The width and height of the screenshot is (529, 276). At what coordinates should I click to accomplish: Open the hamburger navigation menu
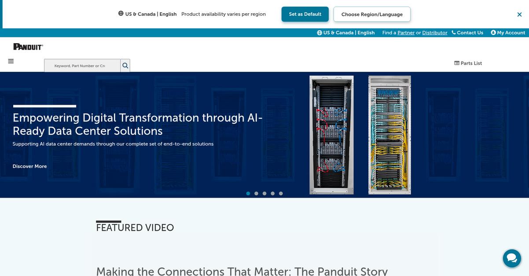(x=11, y=61)
